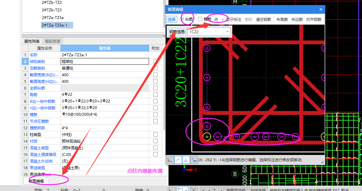The width and height of the screenshot is (362, 191).
Task: Check the 附加 box for 截面高度(H边)
Action: click(x=156, y=81)
